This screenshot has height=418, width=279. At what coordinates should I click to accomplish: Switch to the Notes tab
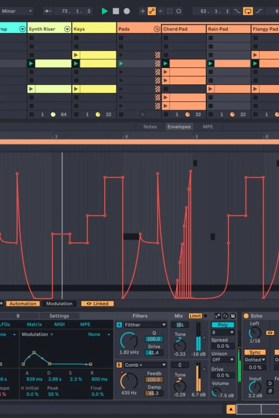(150, 127)
